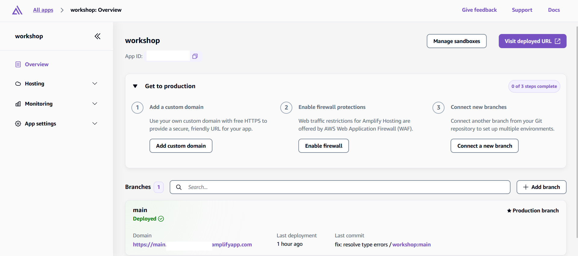
Task: Click the Deployed status checkmark icon
Action: pyautogui.click(x=161, y=219)
